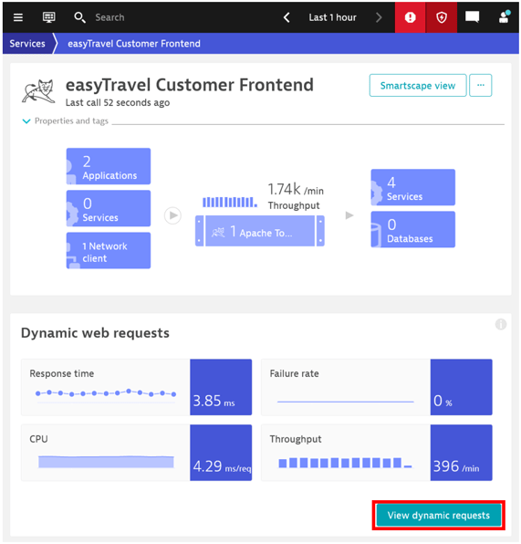This screenshot has width=521, height=544.
Task: Click the Tomcat service logo icon
Action: click(39, 91)
